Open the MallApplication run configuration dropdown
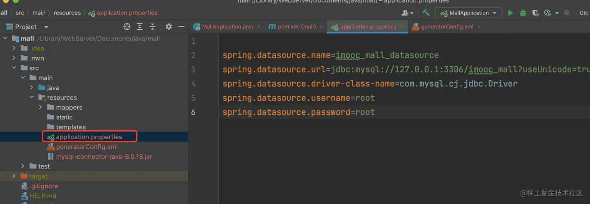590x204 pixels. (x=469, y=13)
